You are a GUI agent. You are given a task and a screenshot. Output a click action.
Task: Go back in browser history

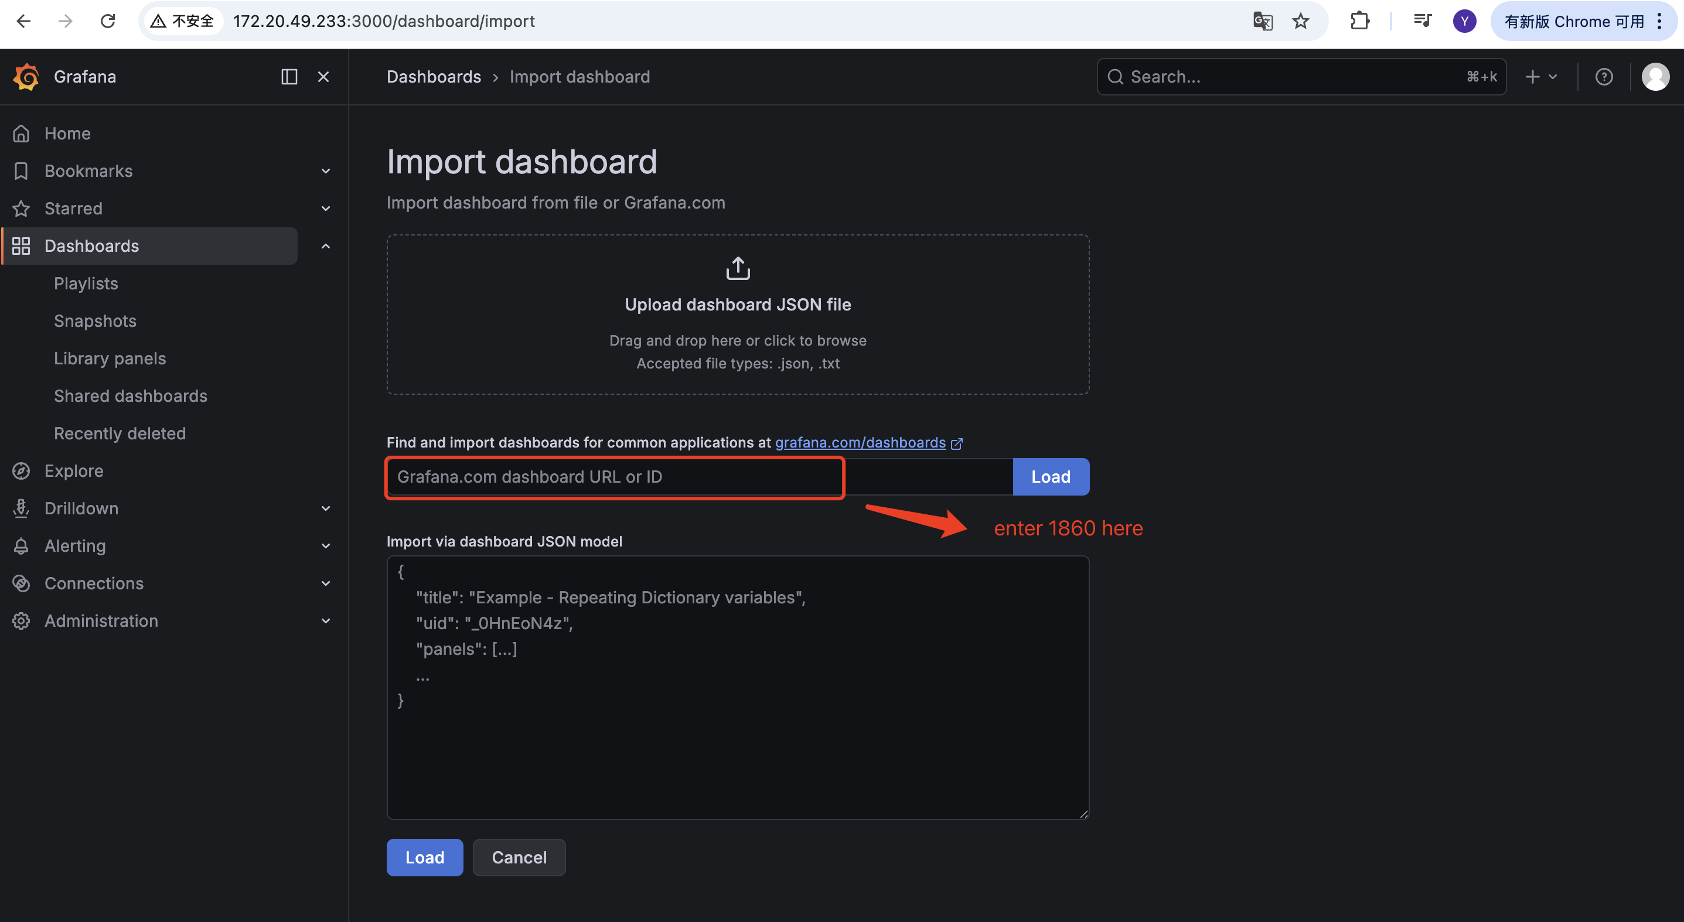pos(23,21)
